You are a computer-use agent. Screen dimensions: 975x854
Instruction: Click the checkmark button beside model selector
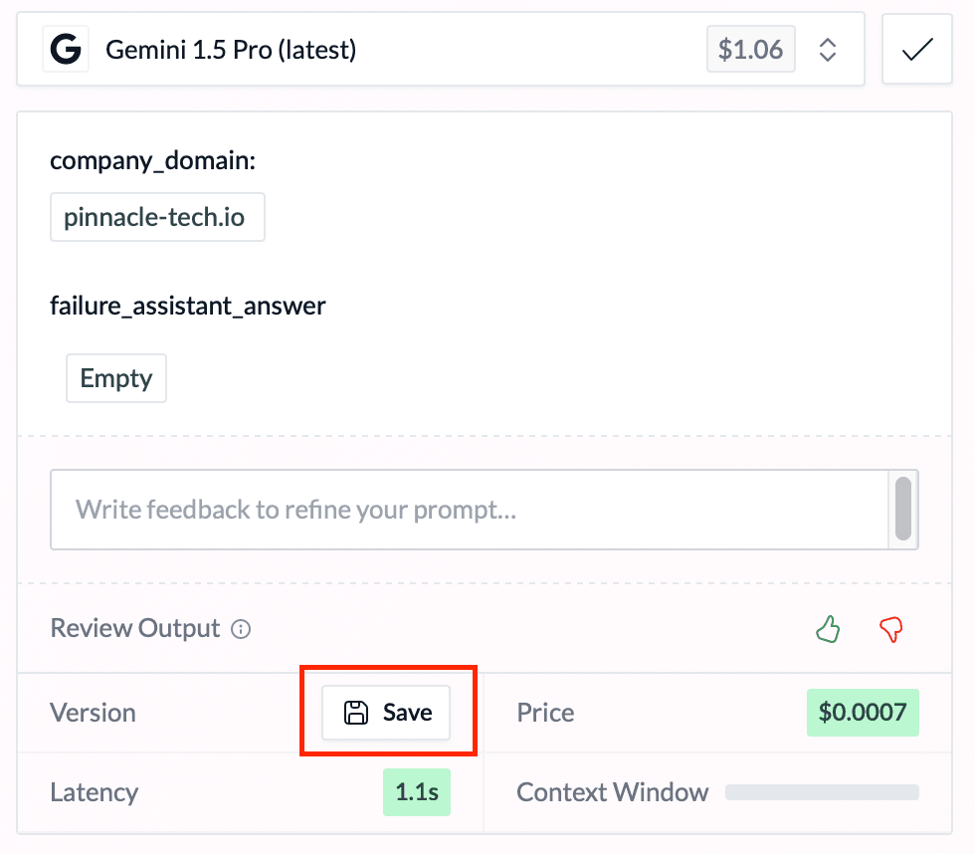pos(917,50)
